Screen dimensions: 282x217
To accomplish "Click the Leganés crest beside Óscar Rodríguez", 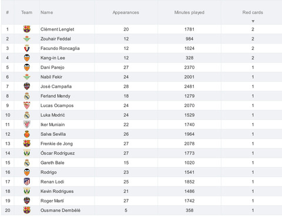I will (27, 153).
